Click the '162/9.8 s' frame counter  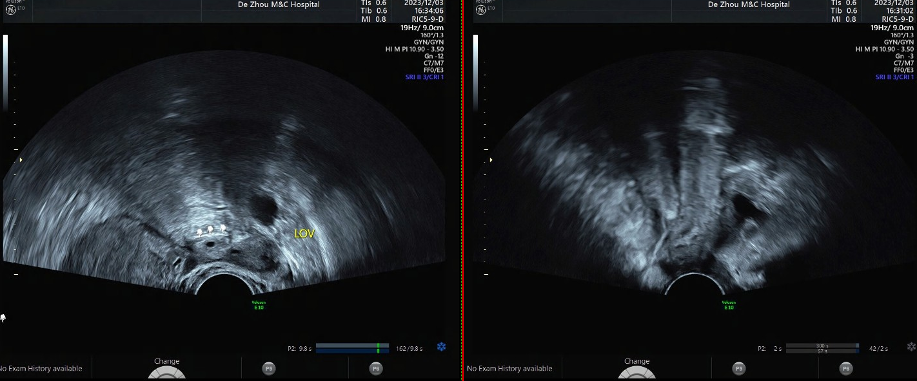point(409,349)
